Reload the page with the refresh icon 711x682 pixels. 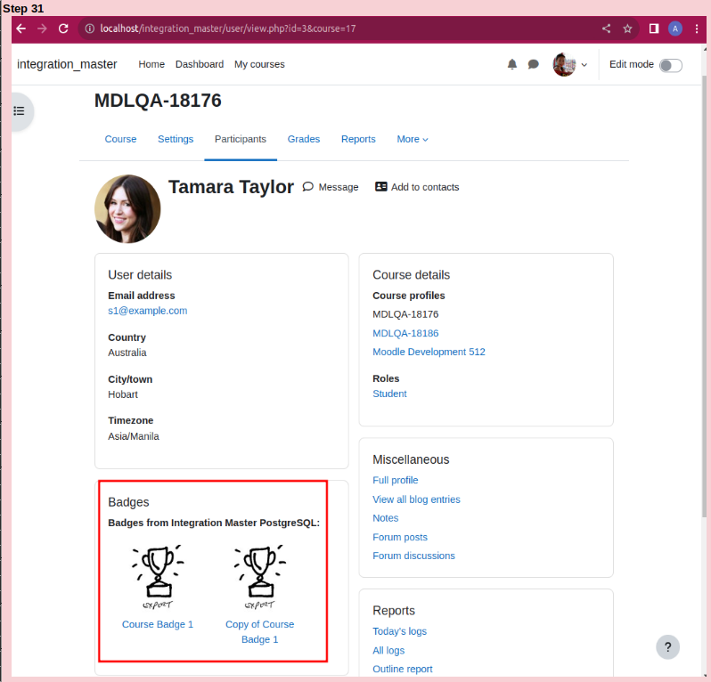pos(63,28)
